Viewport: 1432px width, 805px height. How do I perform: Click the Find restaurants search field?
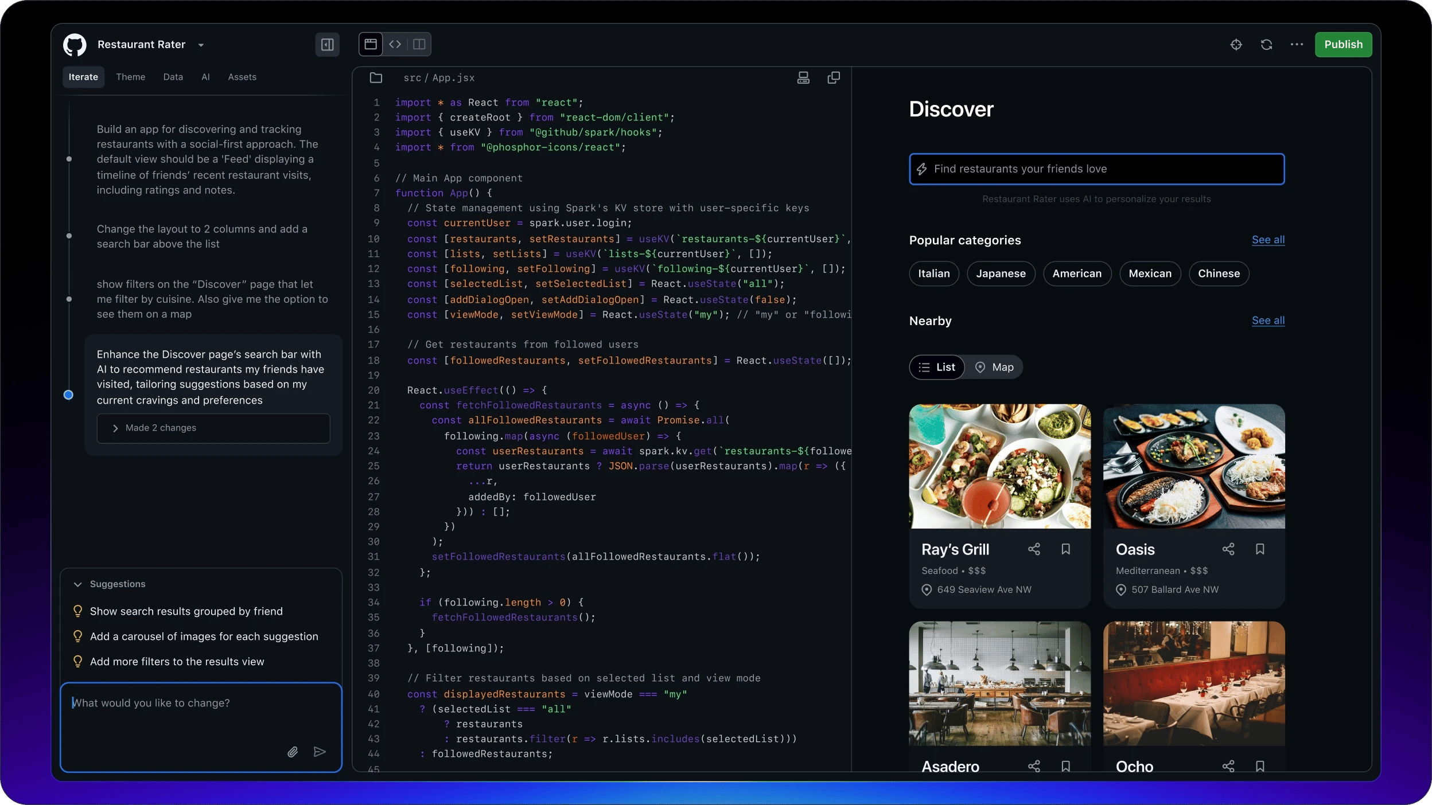click(1096, 169)
